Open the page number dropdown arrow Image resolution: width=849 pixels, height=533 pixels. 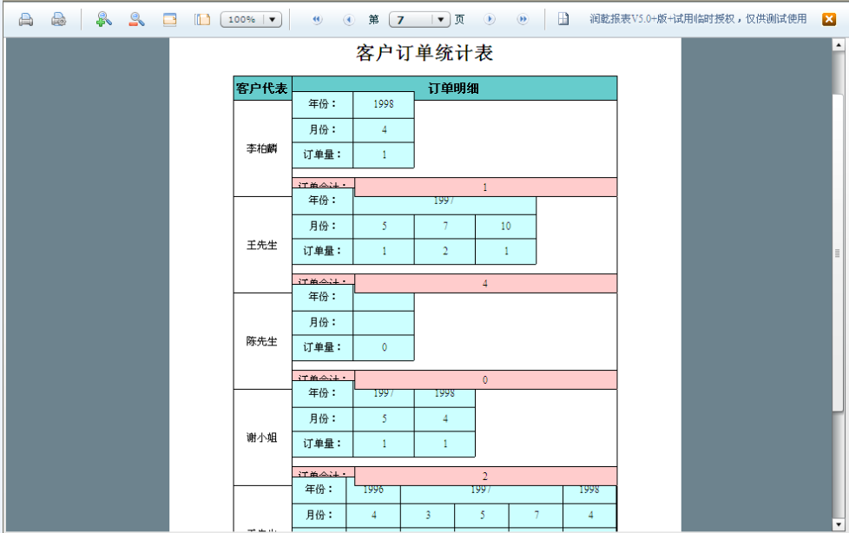point(441,19)
